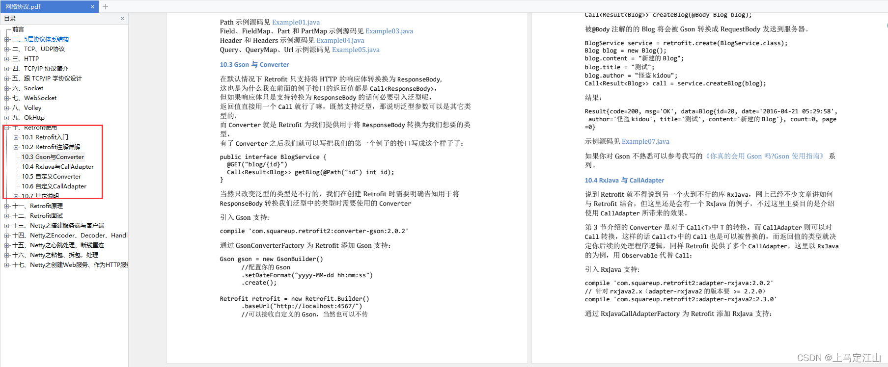This screenshot has width=888, height=367.
Task: Expand the 10.2 Retrofit注解详解 sub-node
Action: coord(16,147)
